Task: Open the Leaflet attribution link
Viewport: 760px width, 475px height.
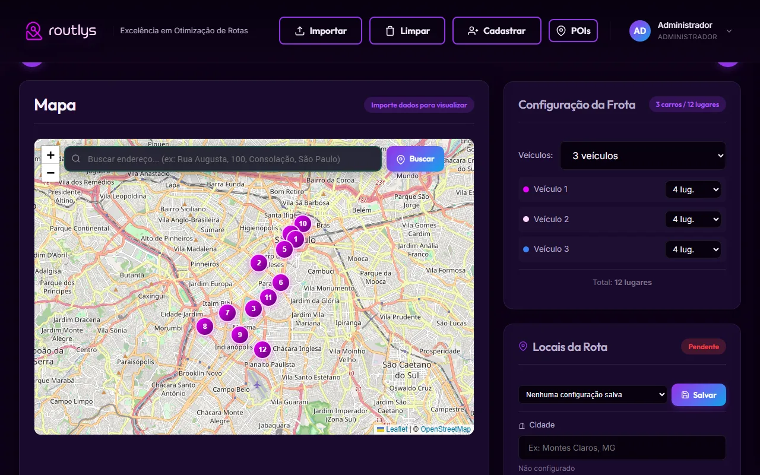Action: pyautogui.click(x=392, y=429)
